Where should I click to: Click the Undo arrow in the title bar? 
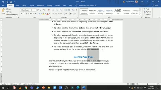pos(3,2)
